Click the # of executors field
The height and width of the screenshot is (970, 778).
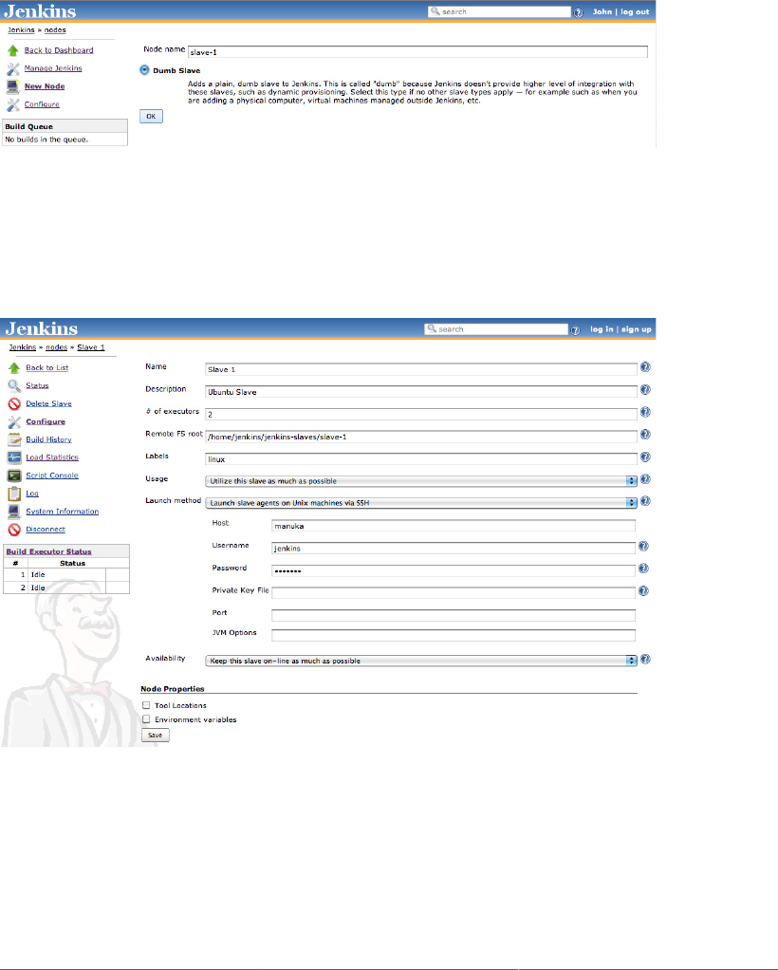tap(420, 415)
